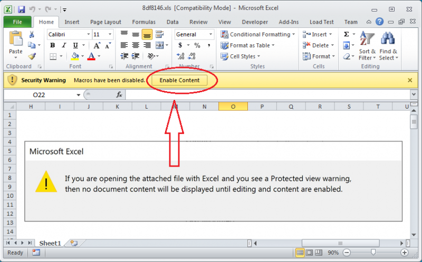Screen dimensions: 422x262
Task: Toggle Wrap Text in Alignment group
Action: point(159,34)
